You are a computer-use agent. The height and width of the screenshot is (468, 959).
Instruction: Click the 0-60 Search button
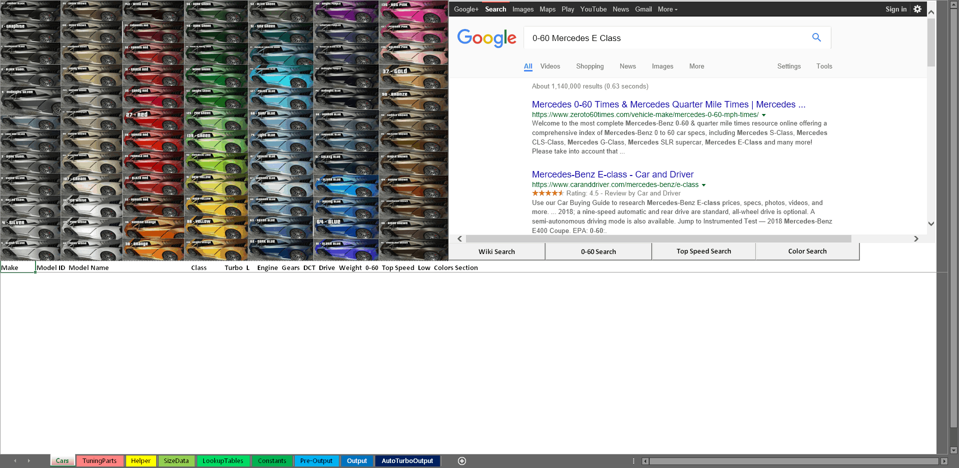coord(599,251)
